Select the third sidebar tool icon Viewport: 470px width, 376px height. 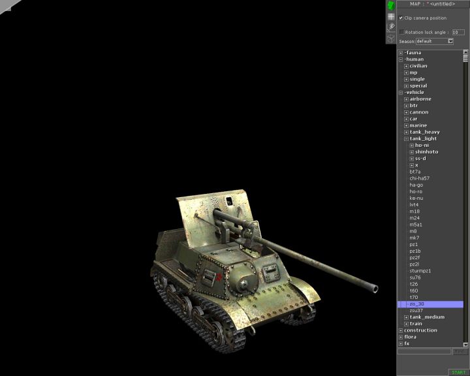click(x=391, y=27)
